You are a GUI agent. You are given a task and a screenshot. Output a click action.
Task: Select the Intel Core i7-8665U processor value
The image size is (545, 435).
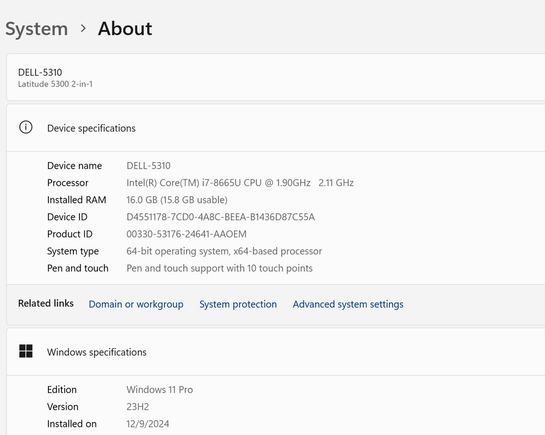(x=240, y=183)
